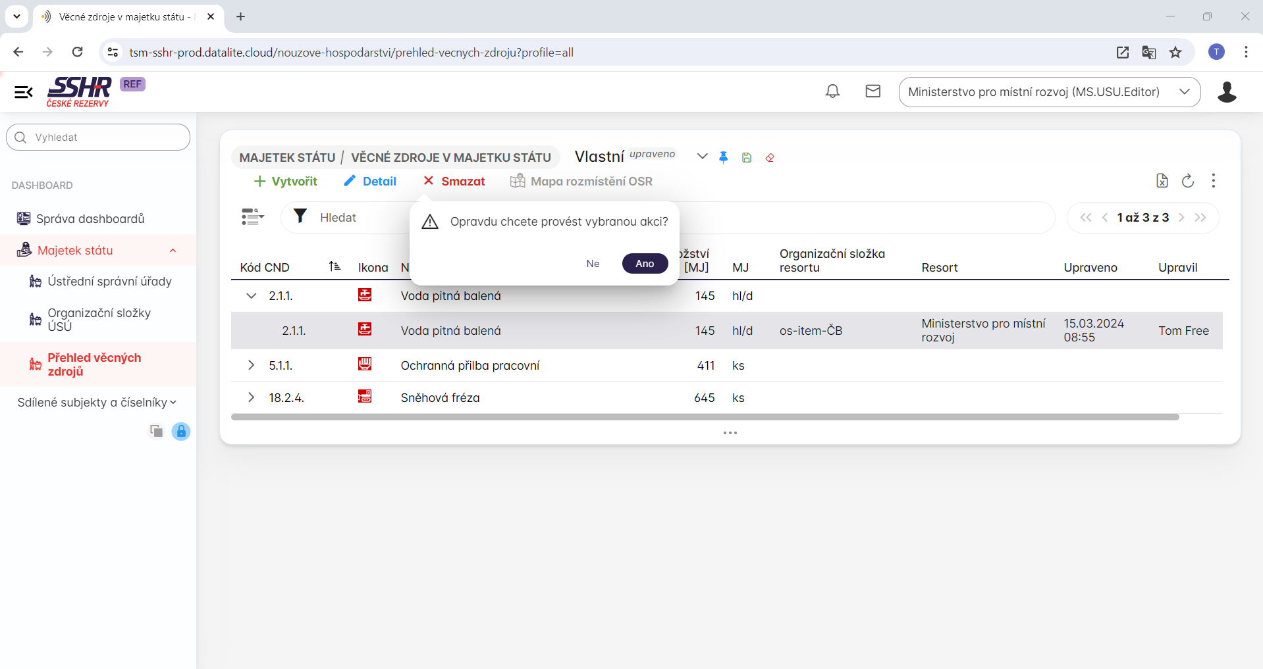Open the row display options list icon
Viewport: 1263px width, 669px height.
point(252,217)
